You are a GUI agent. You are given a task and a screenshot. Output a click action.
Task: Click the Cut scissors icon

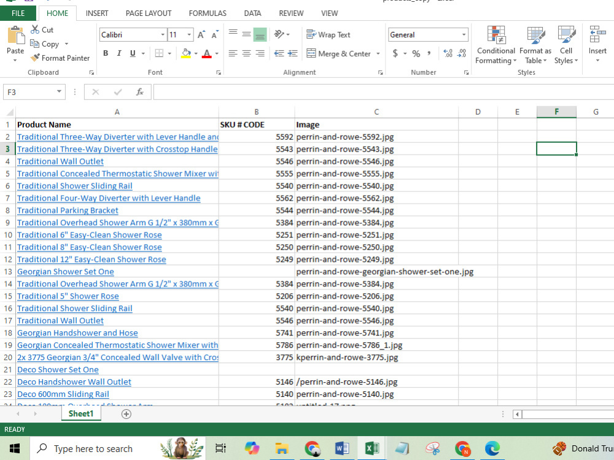coord(35,29)
